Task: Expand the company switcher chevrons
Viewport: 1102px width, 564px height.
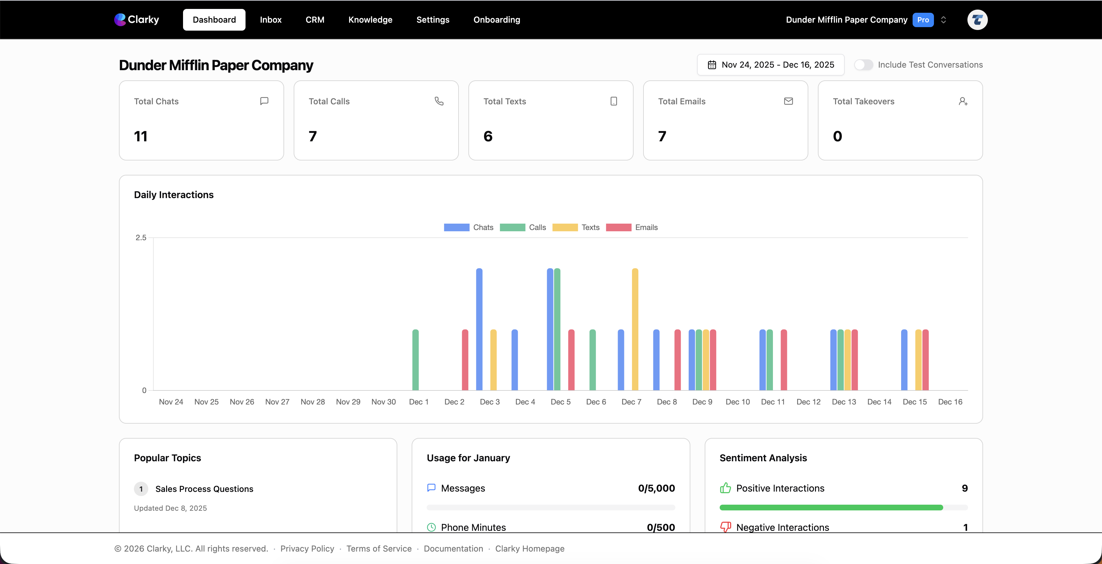Action: (x=943, y=20)
